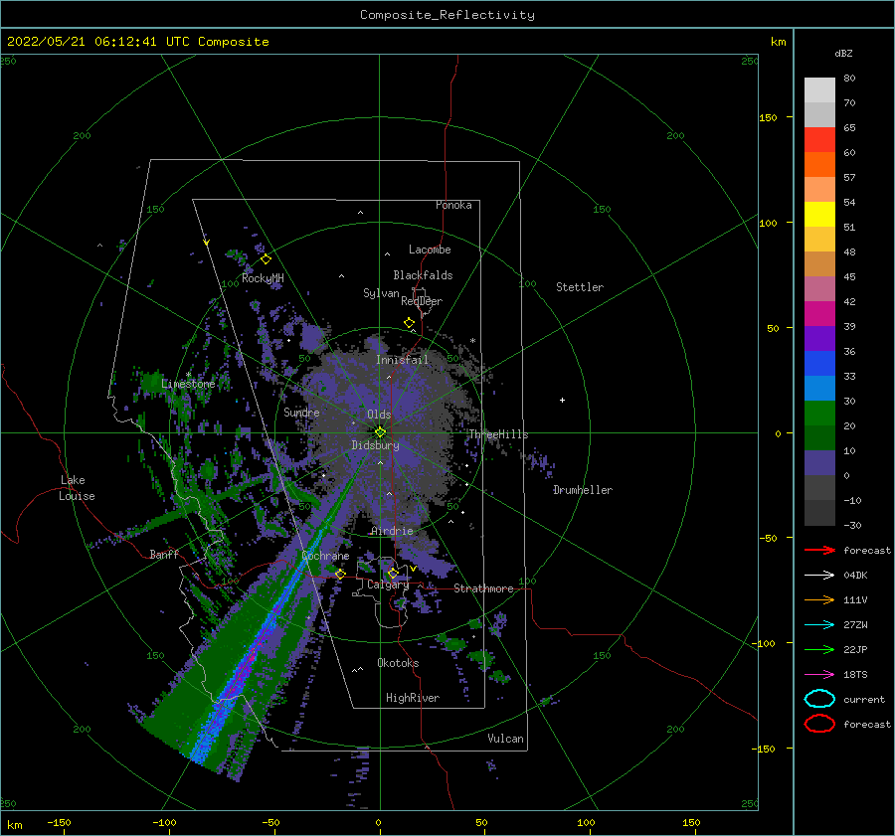The width and height of the screenshot is (895, 836).
Task: Choose the magenta 18TS arrow icon
Action: (819, 675)
